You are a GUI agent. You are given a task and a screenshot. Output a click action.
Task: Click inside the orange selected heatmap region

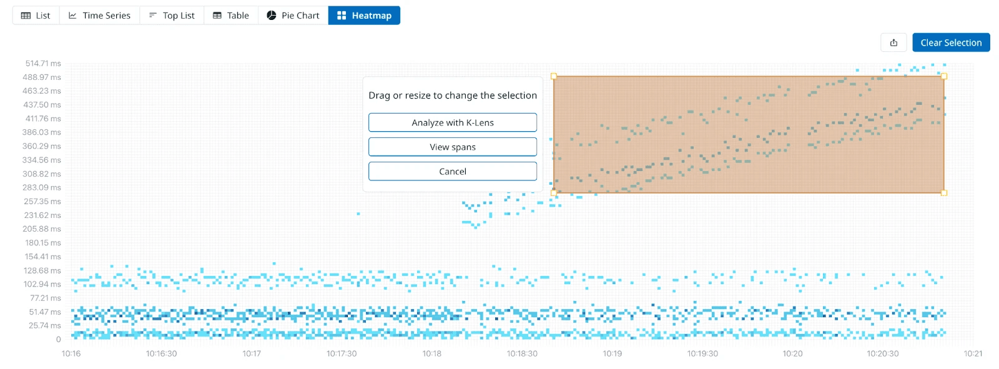tap(749, 134)
